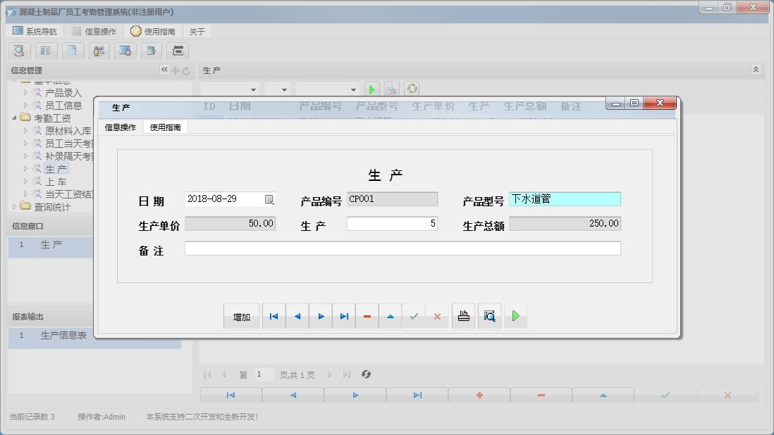
Task: Cancel editing with the red X icon
Action: tap(437, 316)
